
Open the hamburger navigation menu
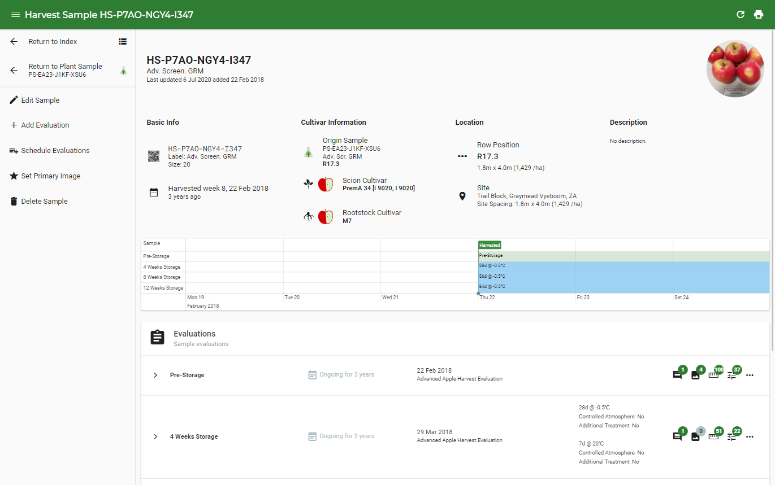click(15, 15)
